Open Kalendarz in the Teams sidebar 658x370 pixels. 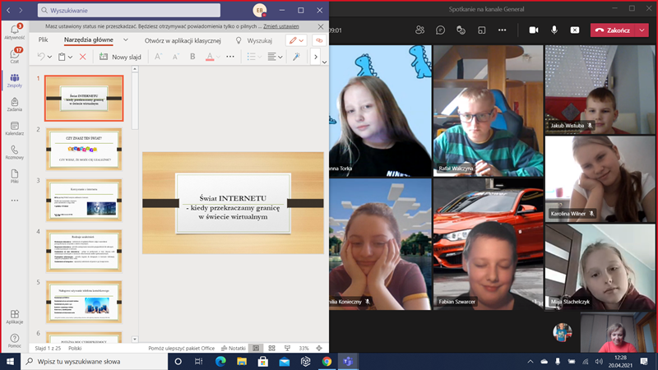14,127
